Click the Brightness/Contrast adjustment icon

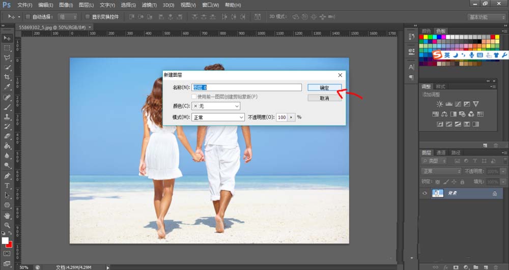(x=440, y=104)
